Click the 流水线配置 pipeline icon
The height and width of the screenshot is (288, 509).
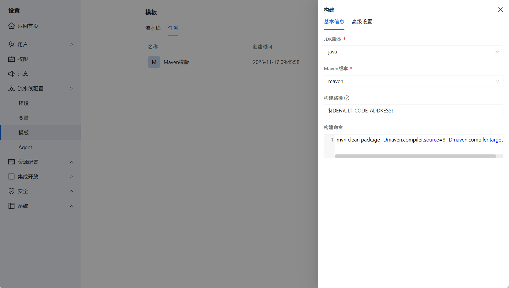[11, 88]
